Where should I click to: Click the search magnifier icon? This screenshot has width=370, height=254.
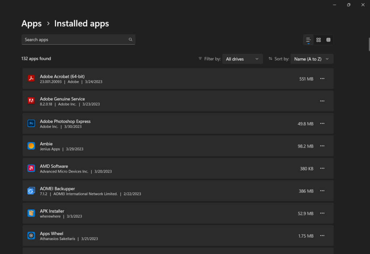[130, 40]
